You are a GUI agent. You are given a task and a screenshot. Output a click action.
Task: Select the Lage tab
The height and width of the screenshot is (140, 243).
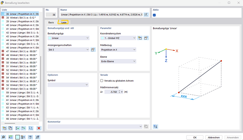(64, 22)
